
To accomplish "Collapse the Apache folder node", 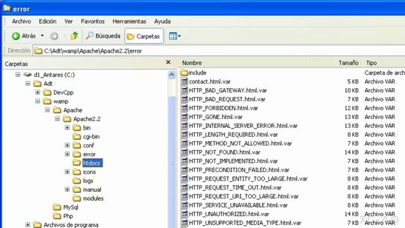I will point(47,110).
